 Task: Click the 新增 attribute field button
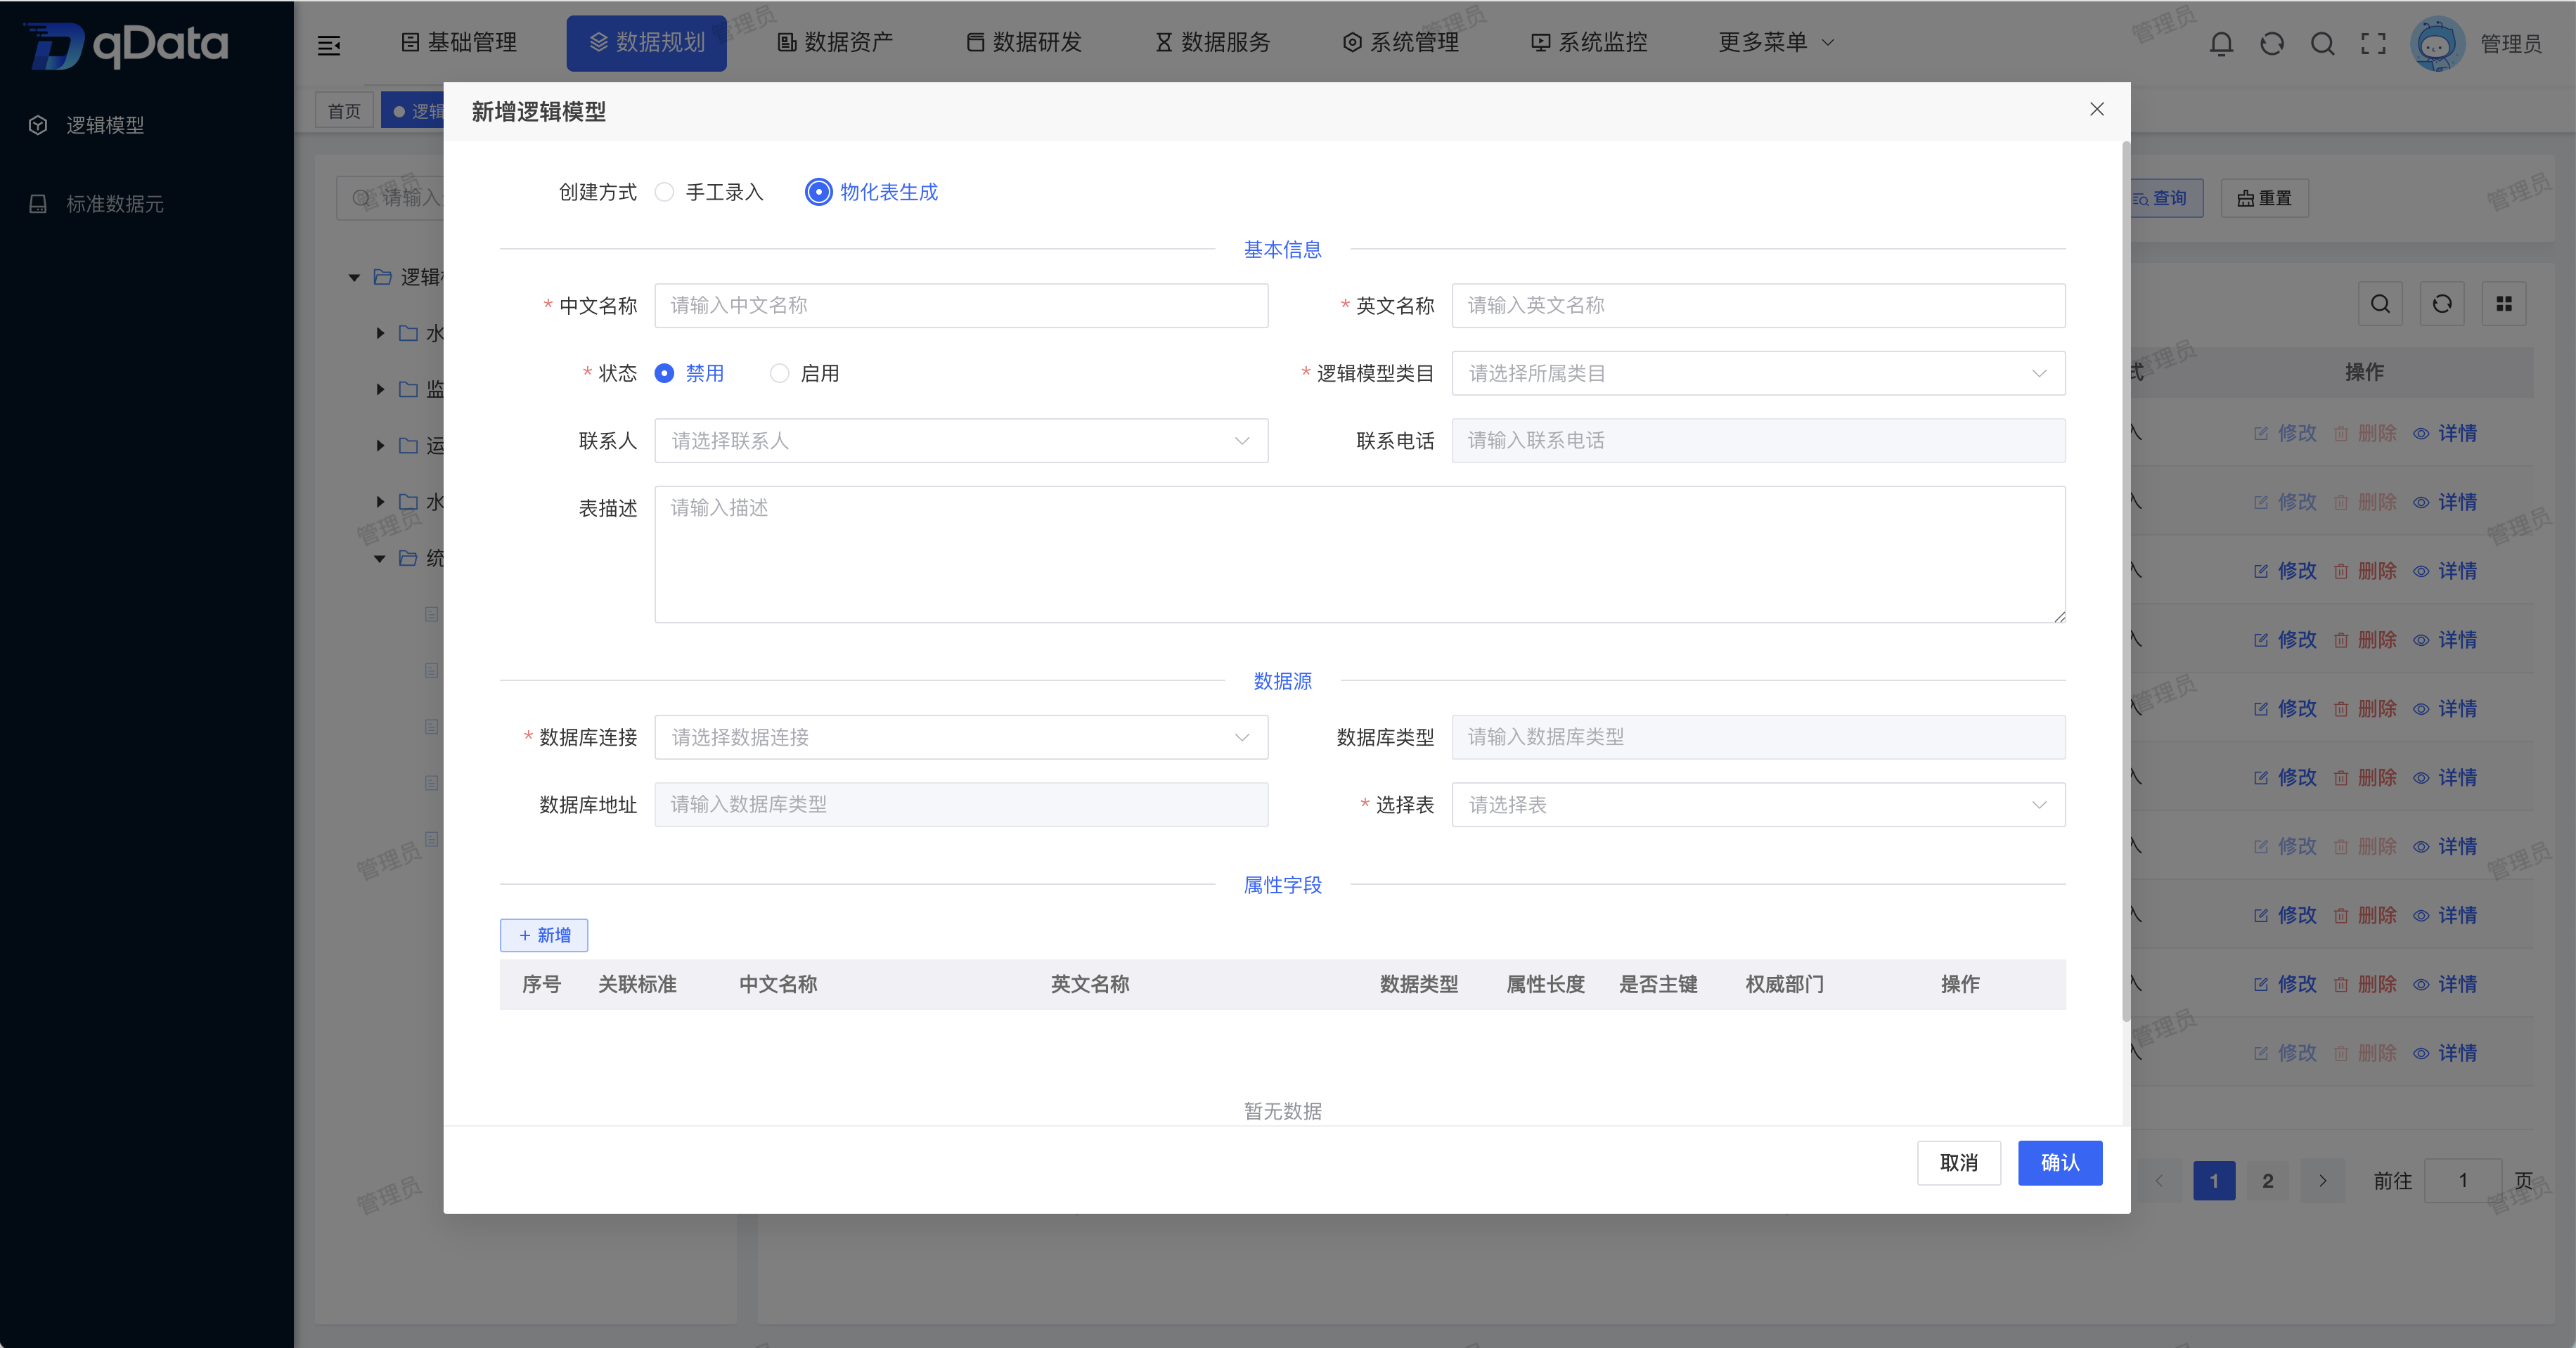544,935
